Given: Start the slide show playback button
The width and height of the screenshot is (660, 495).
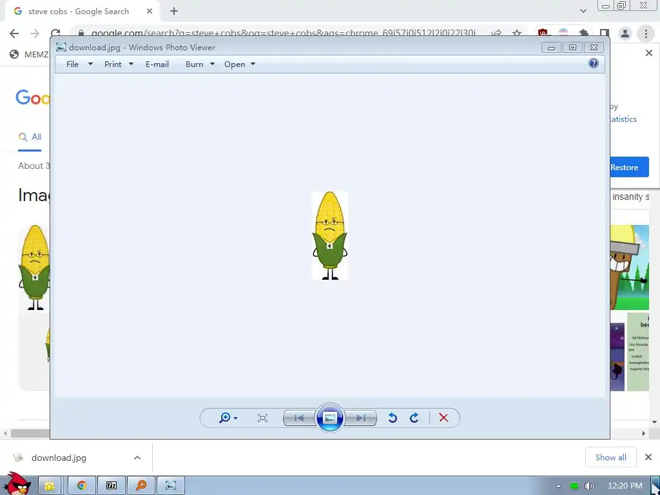Looking at the screenshot, I should (x=329, y=418).
